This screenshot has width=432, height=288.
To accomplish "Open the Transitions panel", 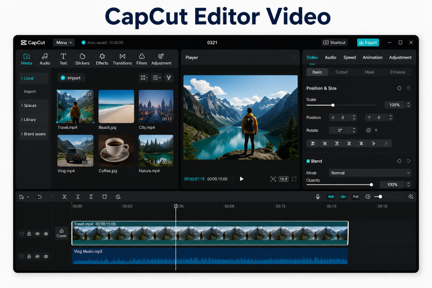I will tap(122, 59).
